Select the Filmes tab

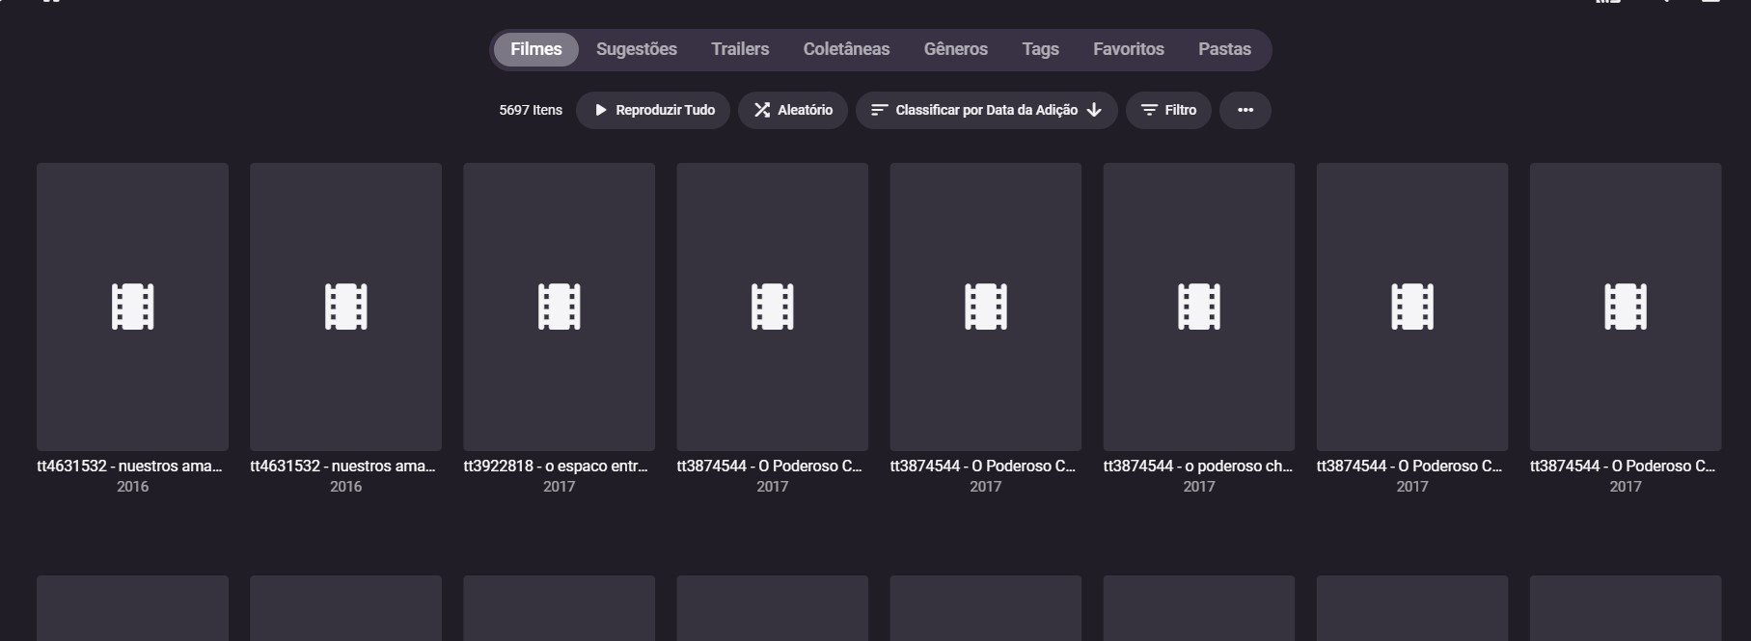click(x=535, y=49)
